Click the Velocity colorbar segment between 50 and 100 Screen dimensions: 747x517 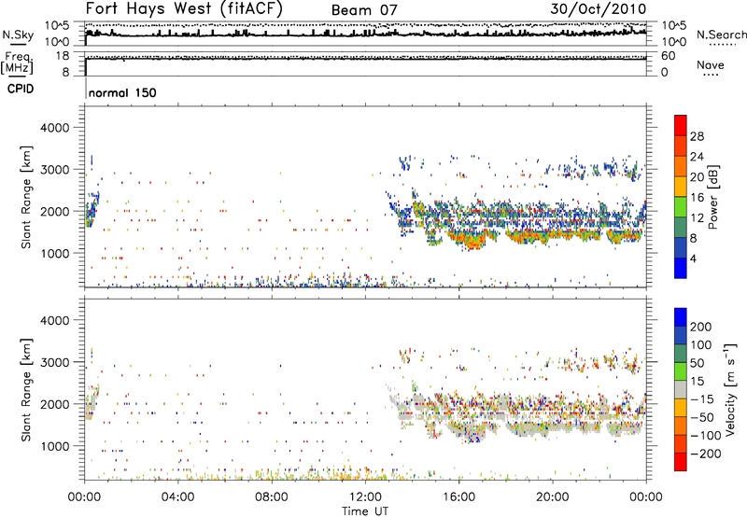tap(681, 354)
